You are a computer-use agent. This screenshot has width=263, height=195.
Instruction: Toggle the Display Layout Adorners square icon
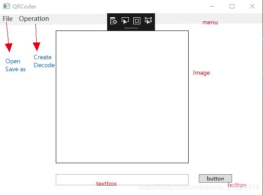[137, 21]
